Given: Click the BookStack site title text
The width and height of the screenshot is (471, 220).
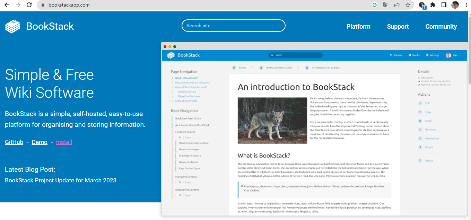Looking at the screenshot, I should [50, 26].
